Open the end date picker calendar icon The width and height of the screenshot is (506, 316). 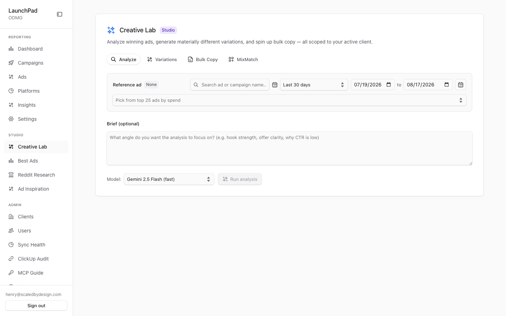[447, 85]
